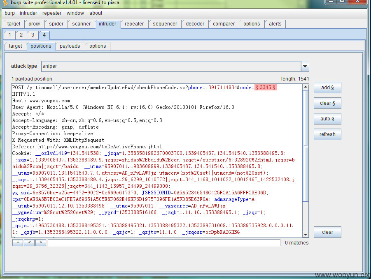Click the Accept-Language header line
This screenshot has height=279, width=371.
click(x=87, y=120)
